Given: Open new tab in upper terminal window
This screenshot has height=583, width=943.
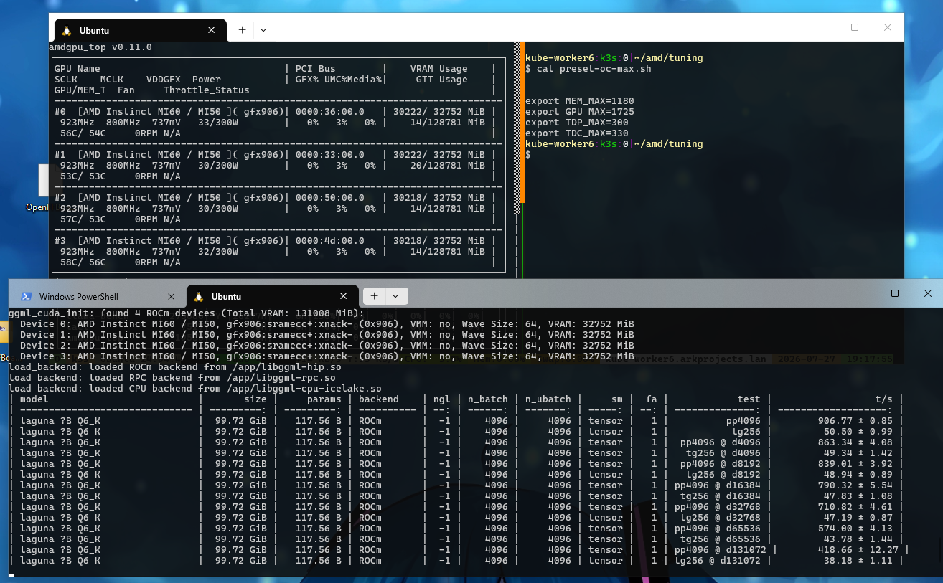Looking at the screenshot, I should pyautogui.click(x=242, y=30).
